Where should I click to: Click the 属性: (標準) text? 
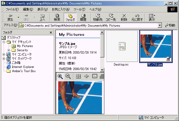point(67,63)
